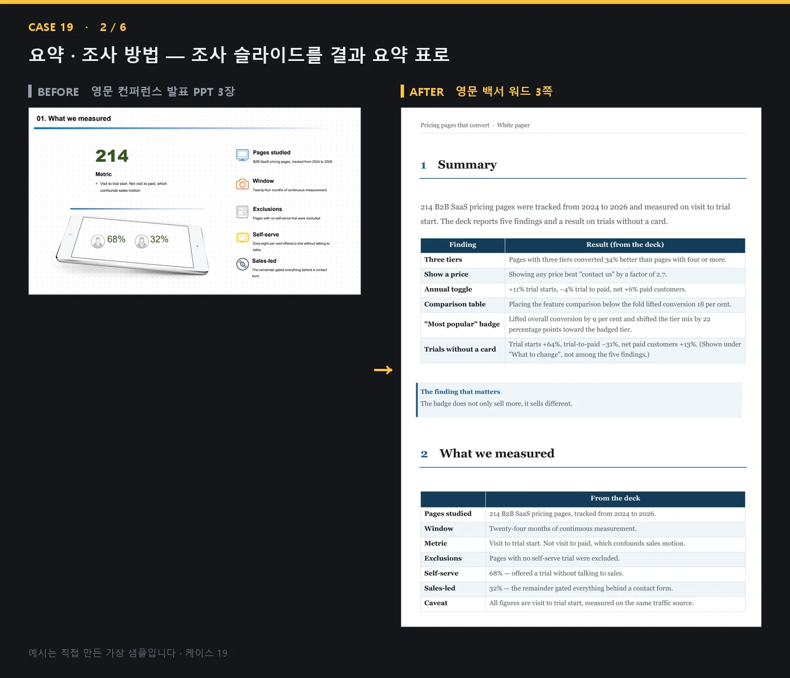Select the picture icon beside slide's Exclusions
790x678 pixels.
point(243,212)
